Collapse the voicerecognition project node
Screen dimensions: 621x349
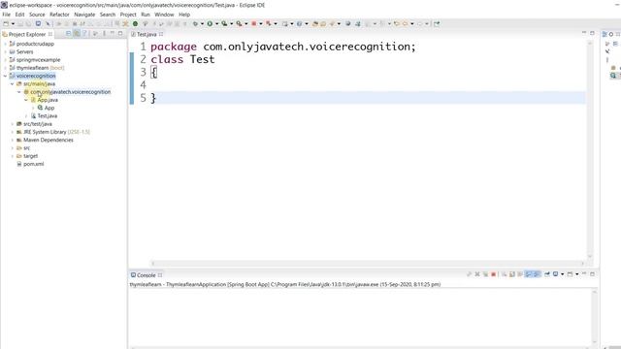coord(5,76)
